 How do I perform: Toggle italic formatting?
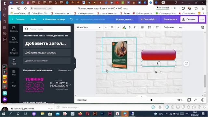pyautogui.click(x=135, y=27)
